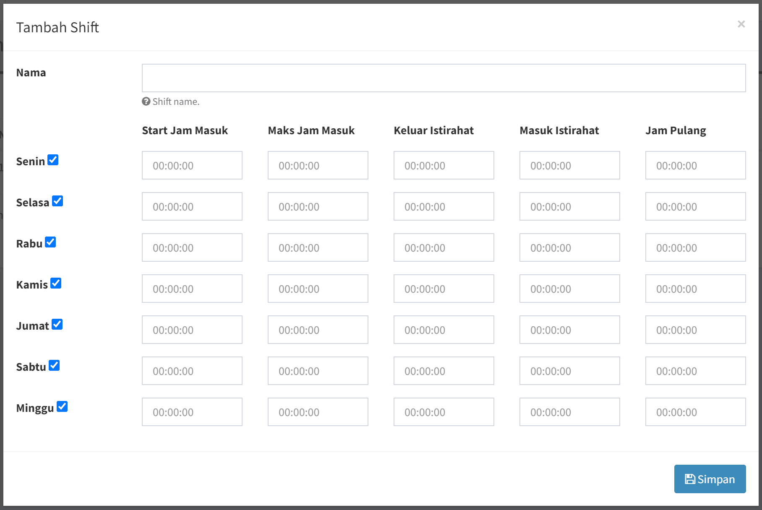Focus Kamis Masuk Istirahat time field
This screenshot has height=510, width=762.
point(569,289)
